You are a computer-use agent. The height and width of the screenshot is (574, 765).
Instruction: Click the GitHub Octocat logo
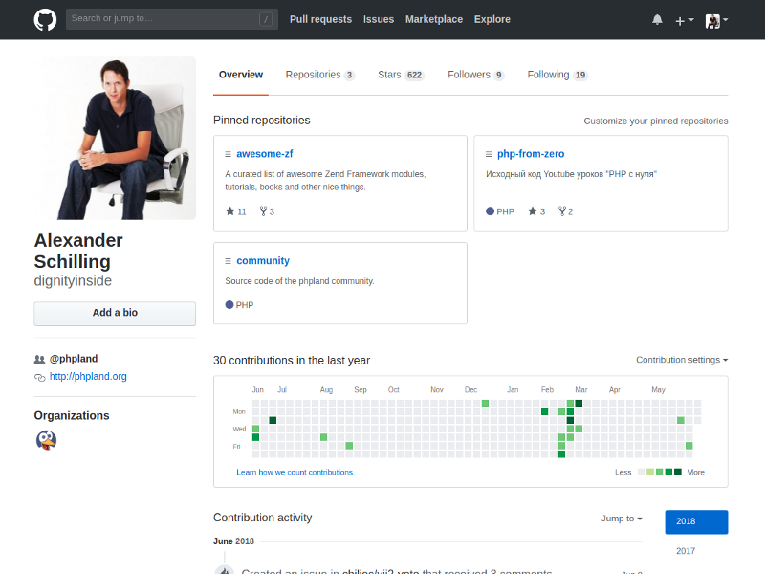tap(45, 19)
